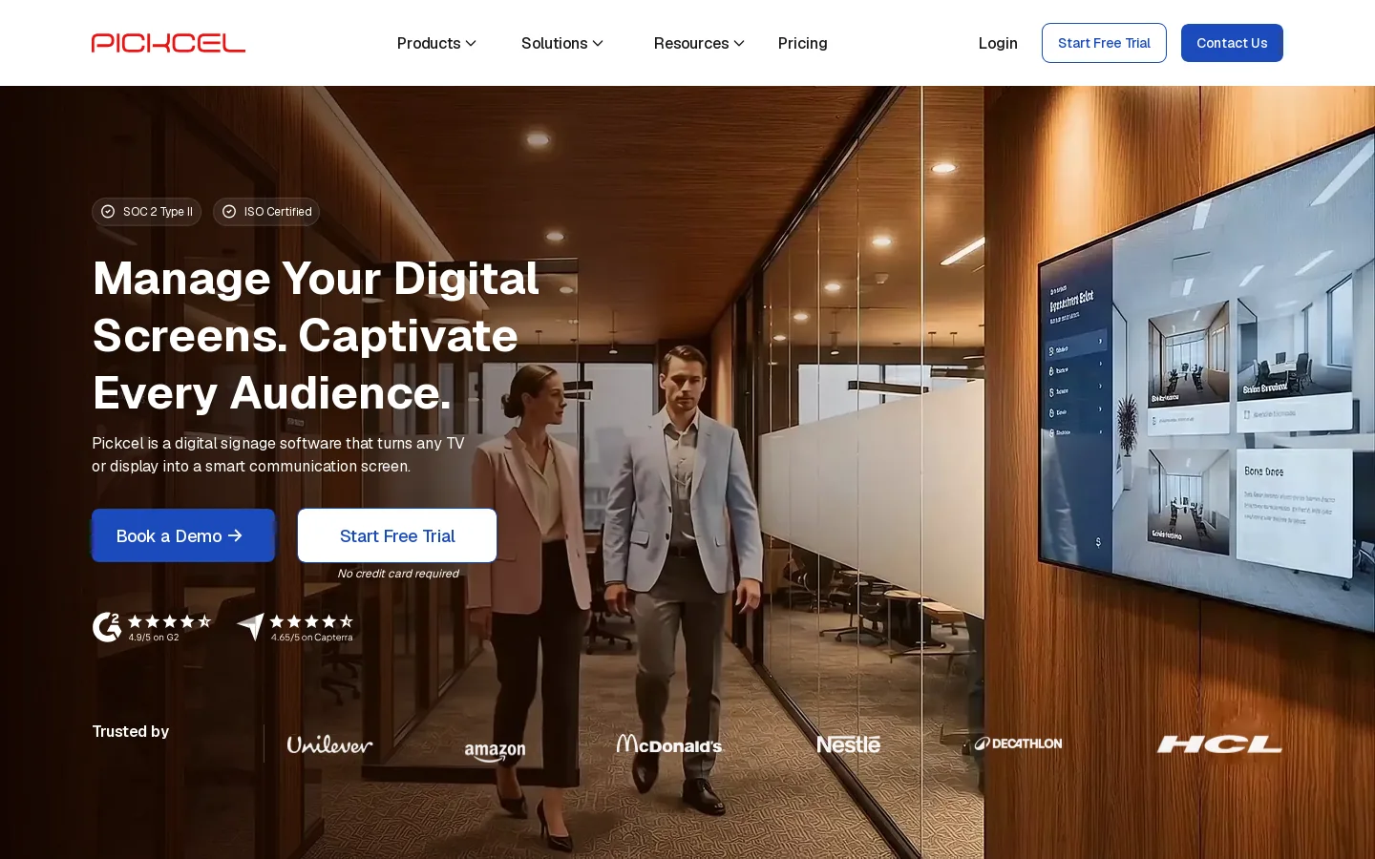Expand the Resources dropdown chevron
The height and width of the screenshot is (859, 1375).
[739, 44]
